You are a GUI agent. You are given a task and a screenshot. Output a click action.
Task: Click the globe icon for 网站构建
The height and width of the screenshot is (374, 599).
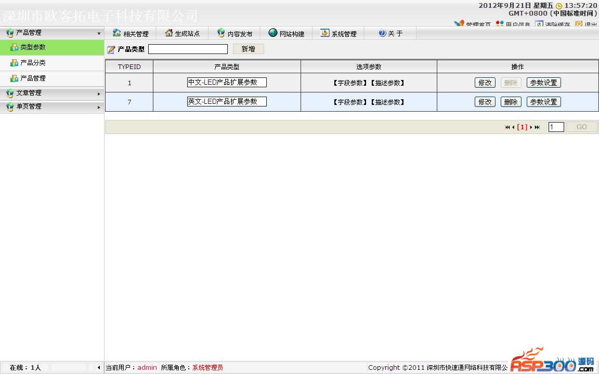point(273,32)
